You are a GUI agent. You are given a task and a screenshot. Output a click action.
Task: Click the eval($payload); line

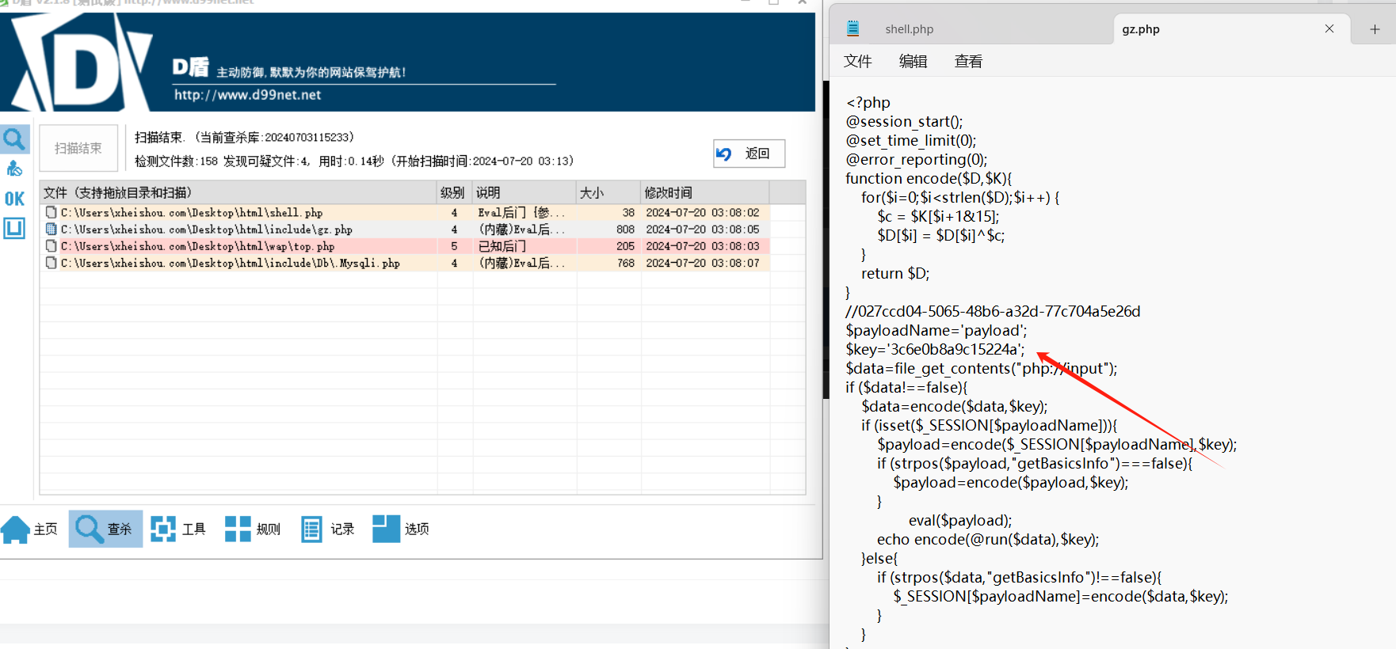(x=960, y=520)
